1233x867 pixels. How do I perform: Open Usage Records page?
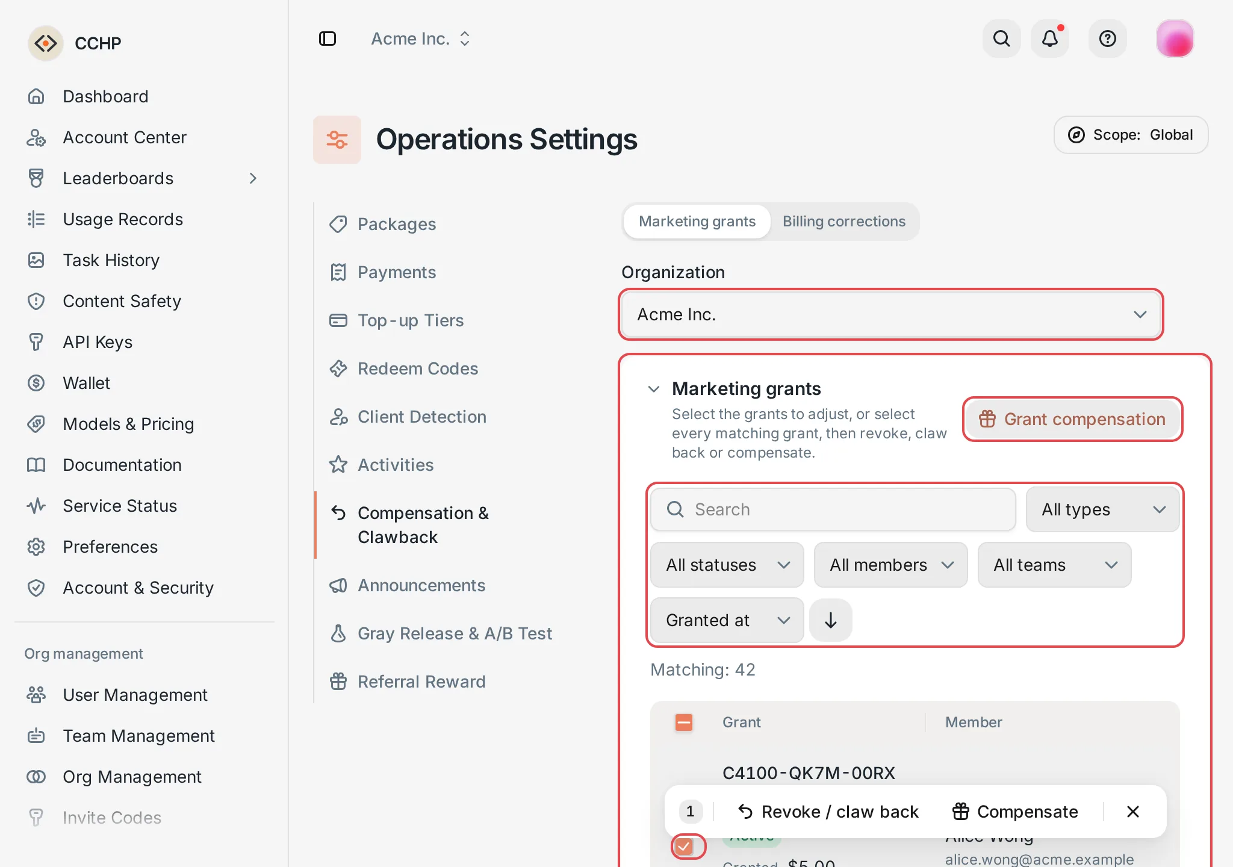pos(144,219)
